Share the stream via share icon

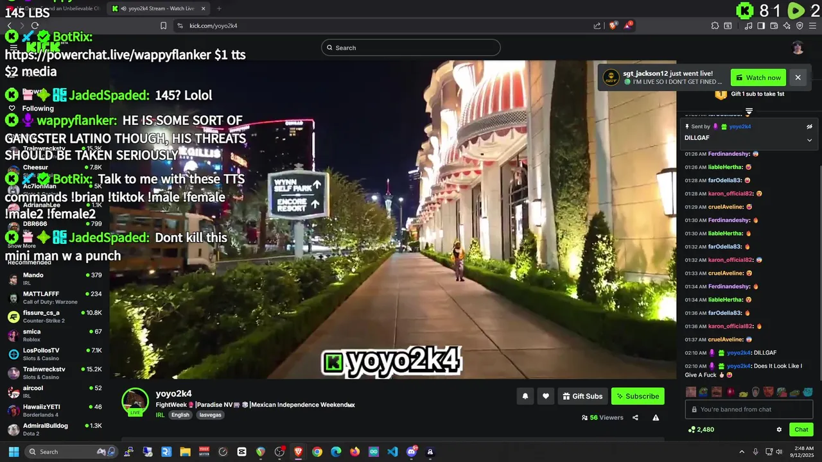635,418
